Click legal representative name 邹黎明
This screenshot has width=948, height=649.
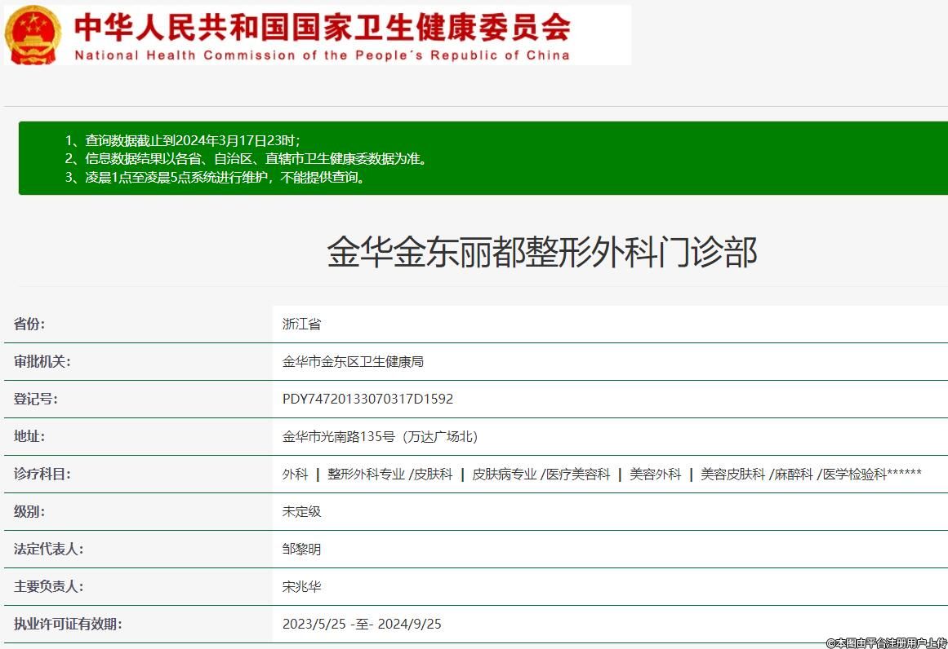click(301, 549)
